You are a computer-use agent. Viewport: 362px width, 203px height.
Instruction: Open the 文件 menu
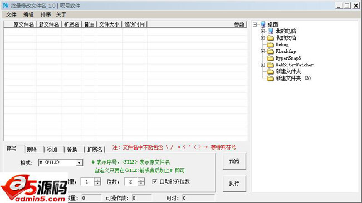pos(11,14)
